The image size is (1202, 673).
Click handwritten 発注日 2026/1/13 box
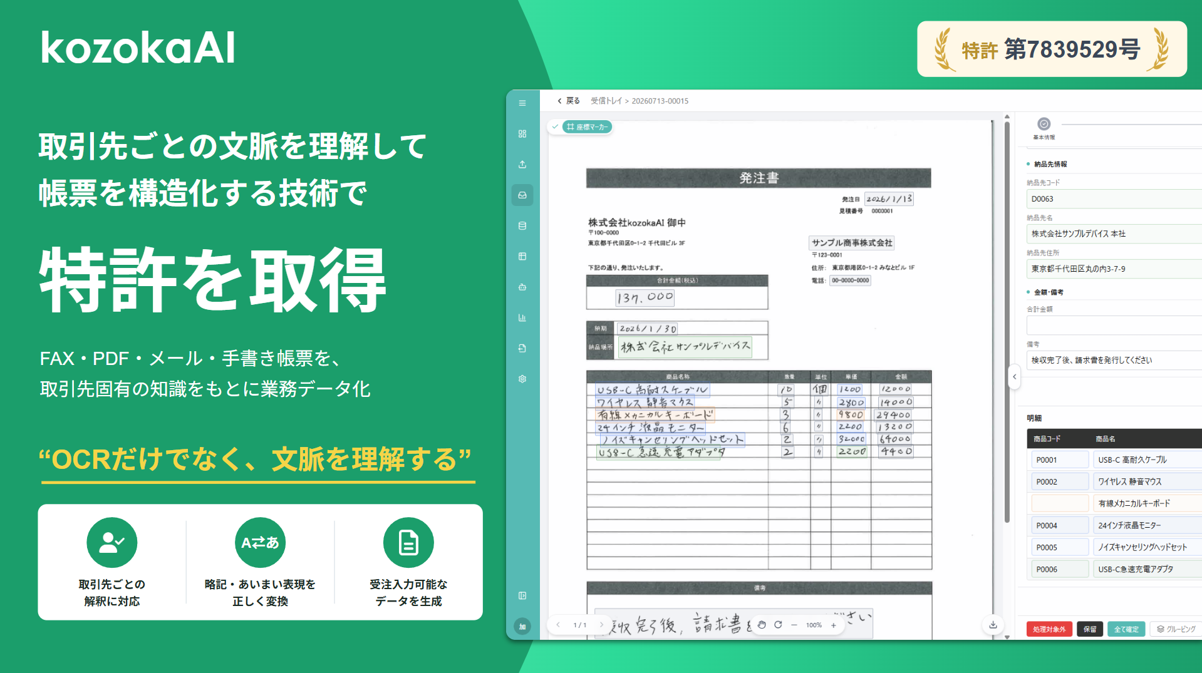(889, 199)
